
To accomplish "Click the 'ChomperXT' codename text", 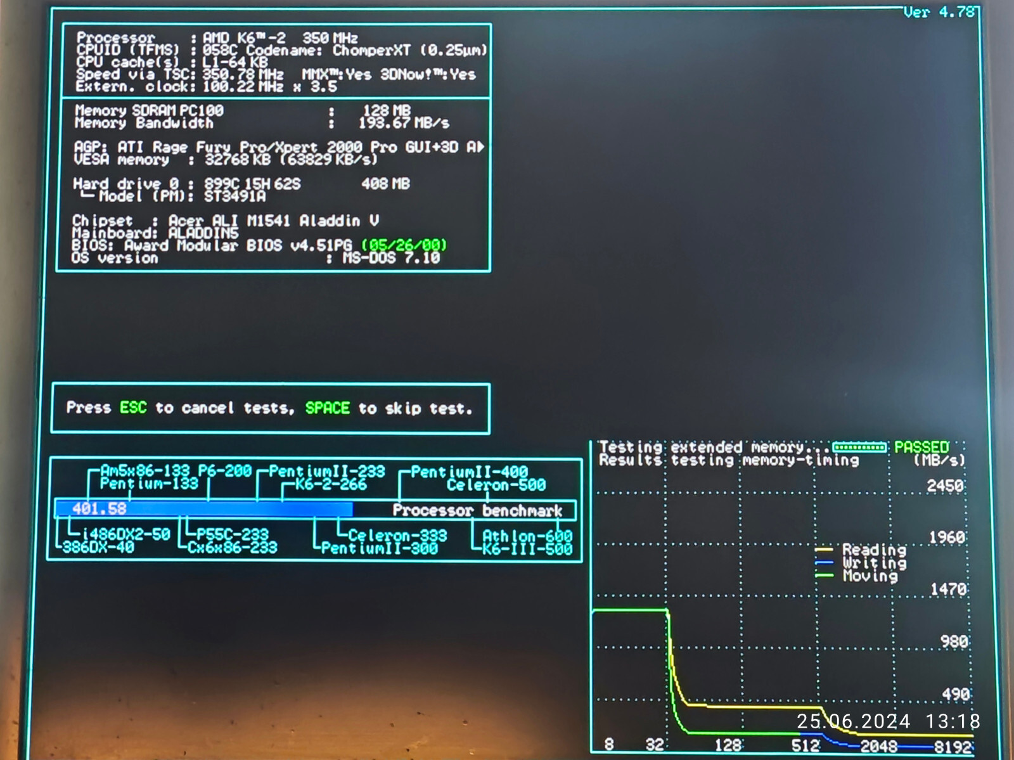I will click(371, 50).
